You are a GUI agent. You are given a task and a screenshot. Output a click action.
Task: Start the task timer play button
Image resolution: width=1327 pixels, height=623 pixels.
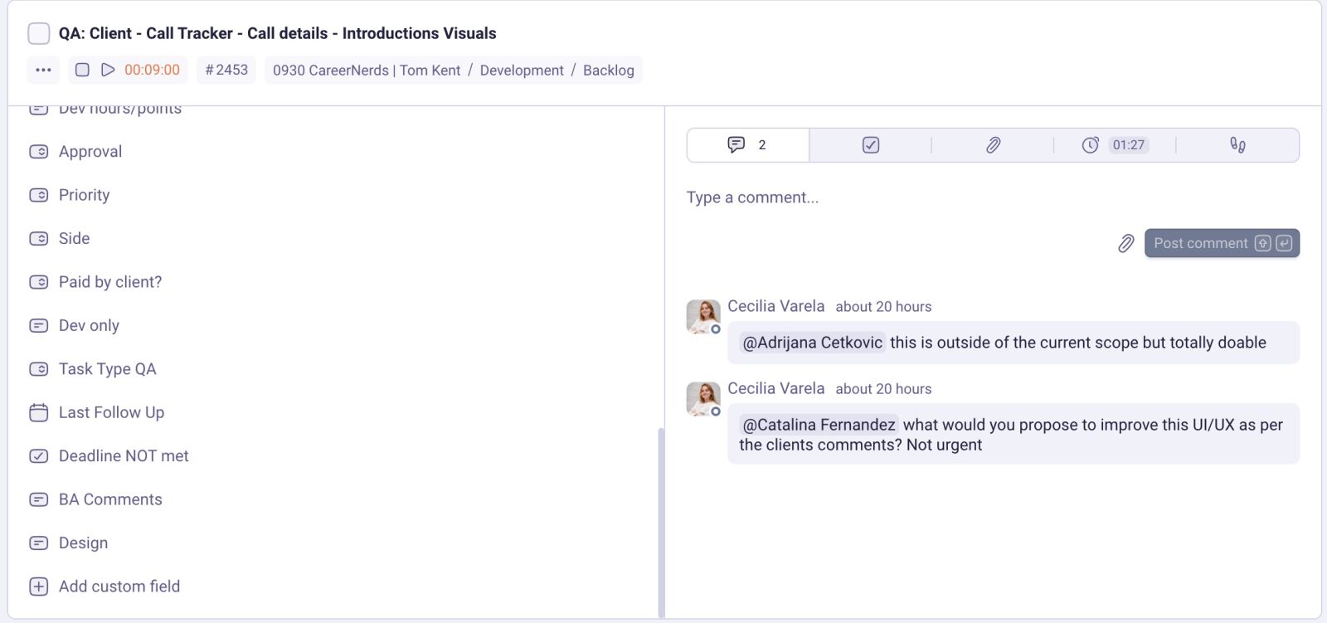coord(108,71)
